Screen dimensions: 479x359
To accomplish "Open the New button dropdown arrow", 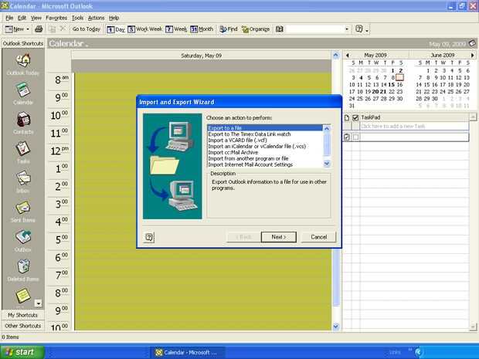I will pyautogui.click(x=28, y=29).
